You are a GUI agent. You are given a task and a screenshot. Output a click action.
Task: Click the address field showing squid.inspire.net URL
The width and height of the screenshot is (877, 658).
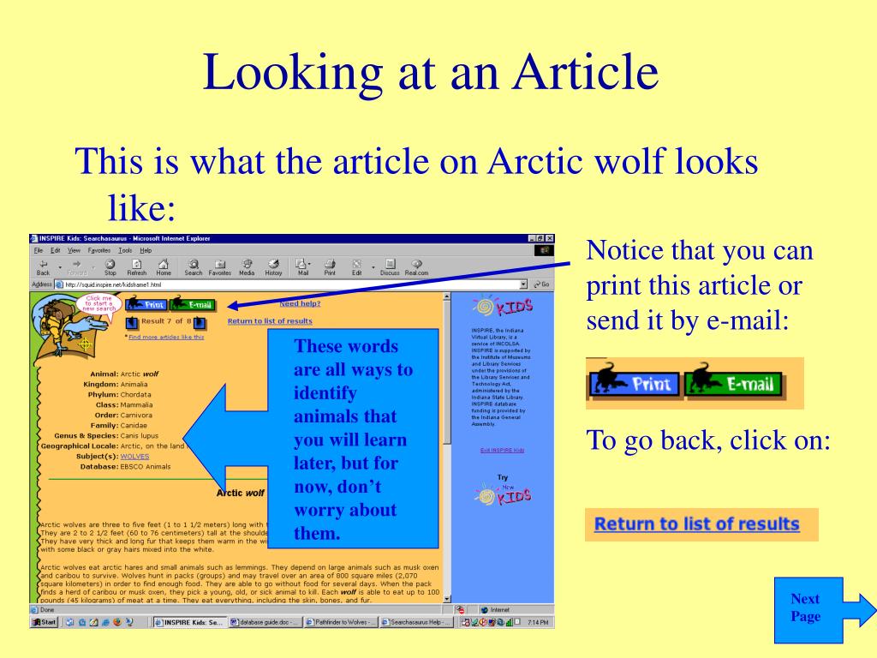coord(291,284)
